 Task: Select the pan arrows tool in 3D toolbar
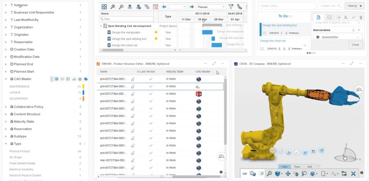[x=288, y=173]
